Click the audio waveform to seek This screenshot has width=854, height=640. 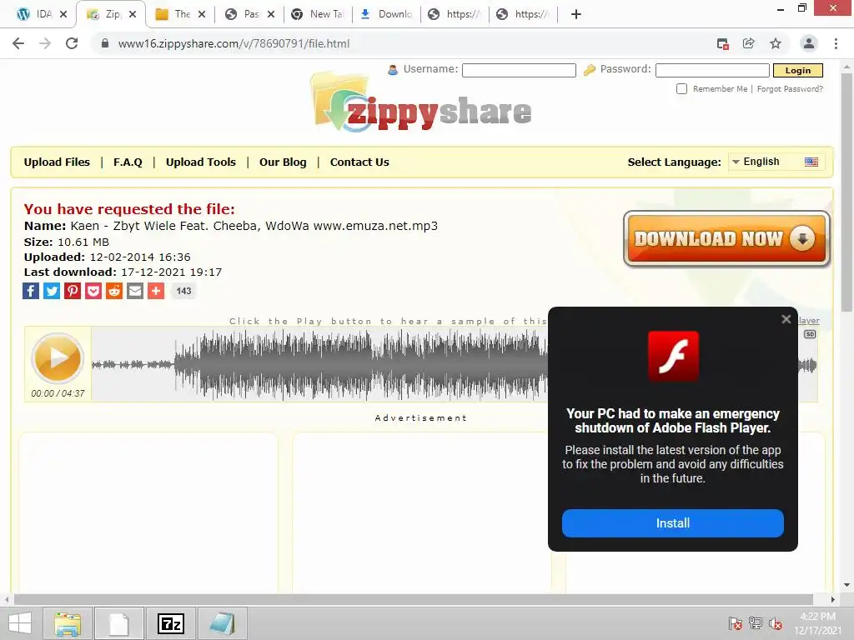(319, 364)
